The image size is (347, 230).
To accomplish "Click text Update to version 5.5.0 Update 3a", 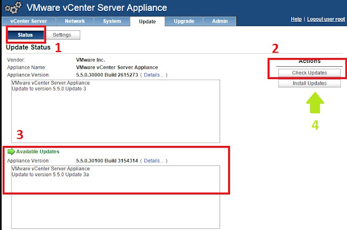I will 50,175.
